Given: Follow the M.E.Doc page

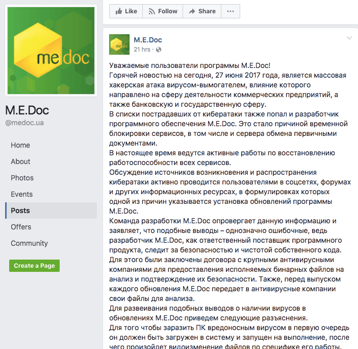Looking at the screenshot, I should [163, 11].
